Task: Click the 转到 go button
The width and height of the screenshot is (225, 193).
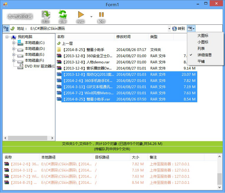Action: click(x=178, y=28)
